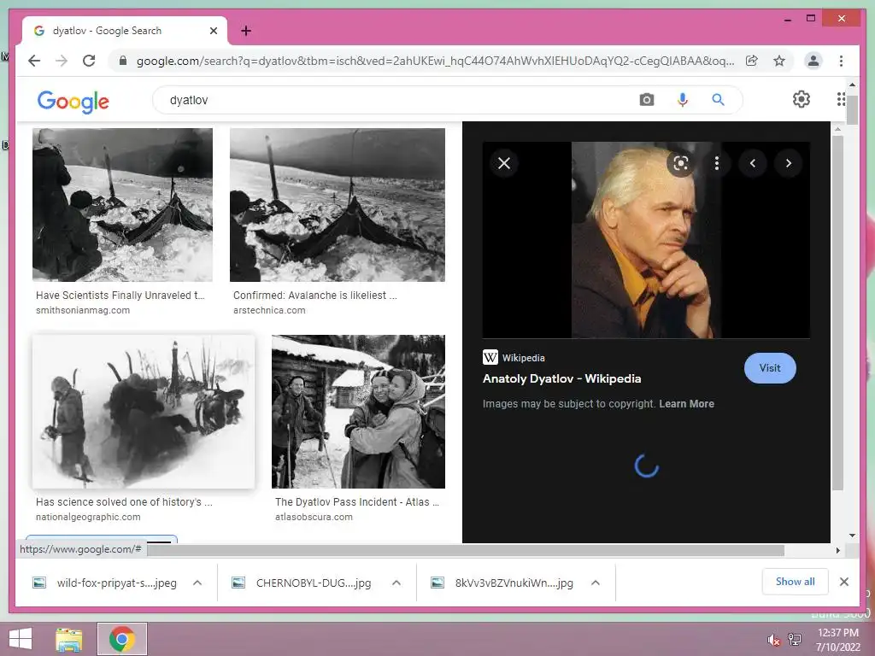The image size is (875, 656).
Task: Show previous image in preview
Action: [753, 163]
